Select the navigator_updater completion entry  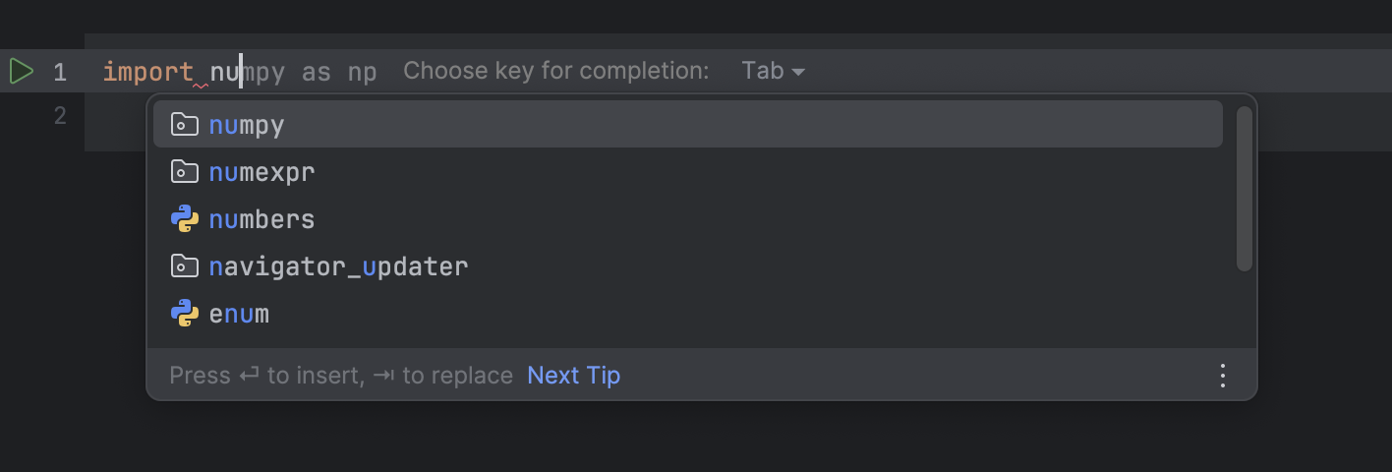pyautogui.click(x=688, y=266)
